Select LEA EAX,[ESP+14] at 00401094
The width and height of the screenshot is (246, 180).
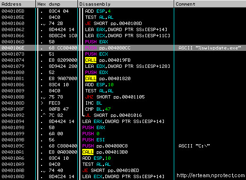pyautogui.click(x=123, y=122)
